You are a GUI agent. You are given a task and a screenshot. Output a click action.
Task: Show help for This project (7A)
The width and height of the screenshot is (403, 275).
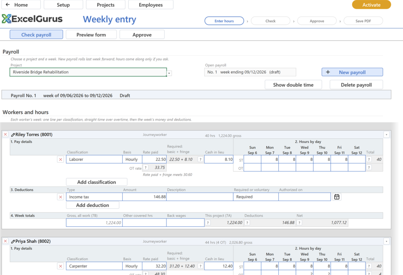tap(208, 223)
